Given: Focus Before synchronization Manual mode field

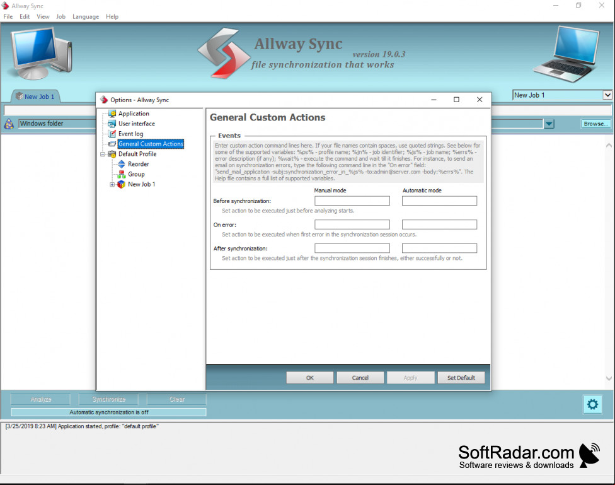Looking at the screenshot, I should pyautogui.click(x=352, y=201).
